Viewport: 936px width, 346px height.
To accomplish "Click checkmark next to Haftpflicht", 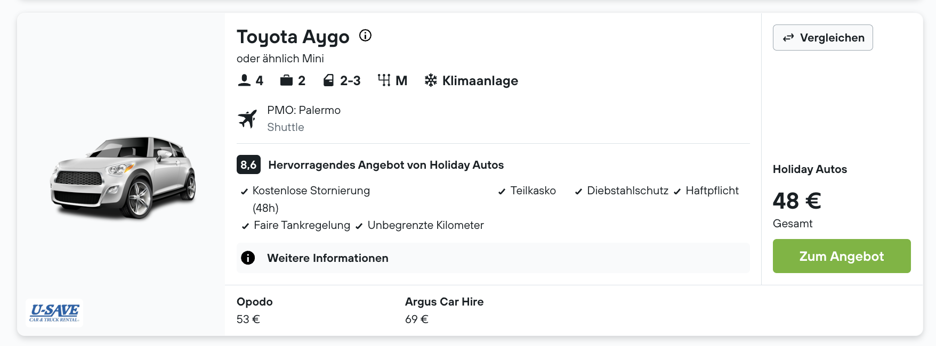I will tap(677, 192).
